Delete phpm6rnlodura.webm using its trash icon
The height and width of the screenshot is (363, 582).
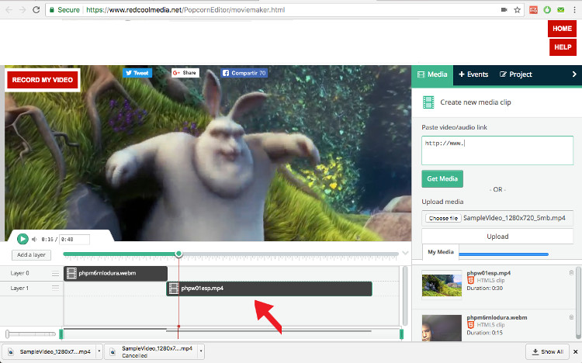(572, 318)
